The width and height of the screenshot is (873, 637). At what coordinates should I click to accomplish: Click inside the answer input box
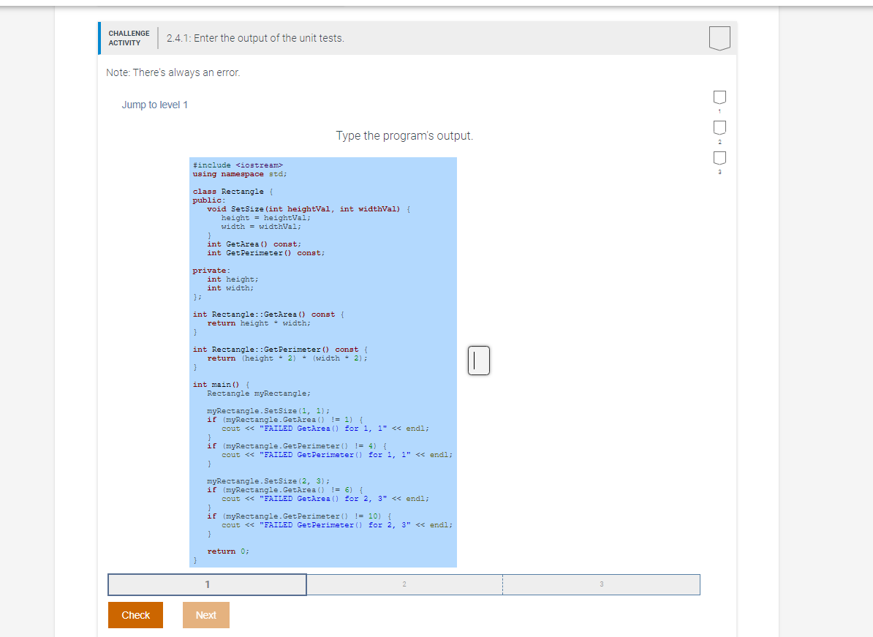479,361
